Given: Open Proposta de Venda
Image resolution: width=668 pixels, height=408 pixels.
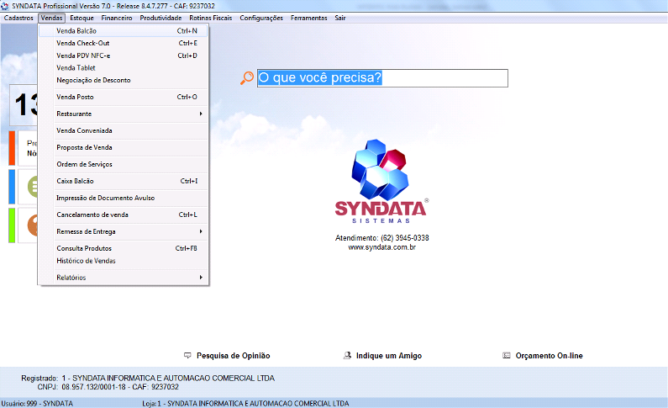Looking at the screenshot, I should click(124, 147).
